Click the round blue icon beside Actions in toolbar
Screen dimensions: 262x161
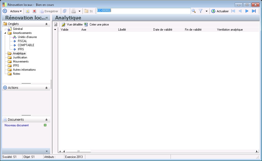point(5,11)
